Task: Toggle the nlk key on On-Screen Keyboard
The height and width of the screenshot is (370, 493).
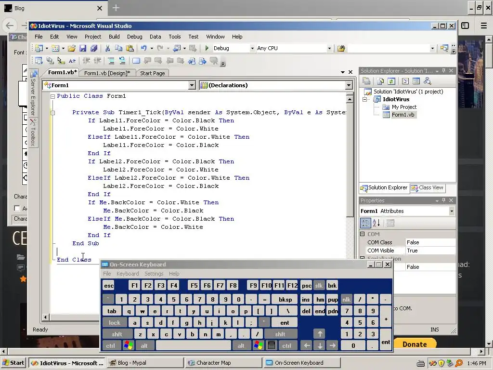Action: point(346,300)
